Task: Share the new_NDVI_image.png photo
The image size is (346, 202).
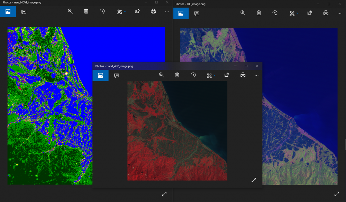Action: 137,11
